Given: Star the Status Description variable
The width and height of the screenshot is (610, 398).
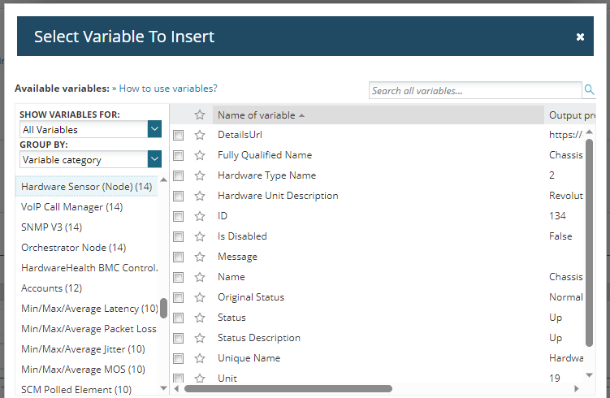Looking at the screenshot, I should (x=200, y=338).
